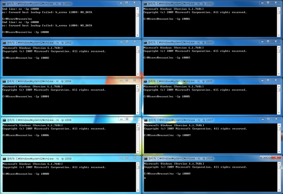
Task: Click scroll-down arrow in the 10002 cmd window
Action: [x=138, y=74]
